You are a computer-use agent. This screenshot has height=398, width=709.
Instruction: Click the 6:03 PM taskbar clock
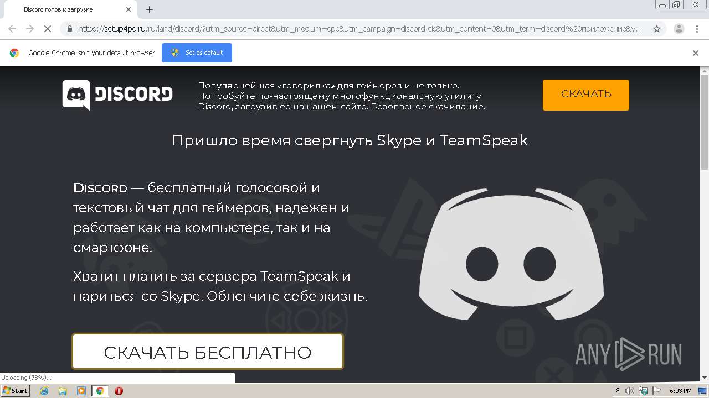click(x=680, y=391)
